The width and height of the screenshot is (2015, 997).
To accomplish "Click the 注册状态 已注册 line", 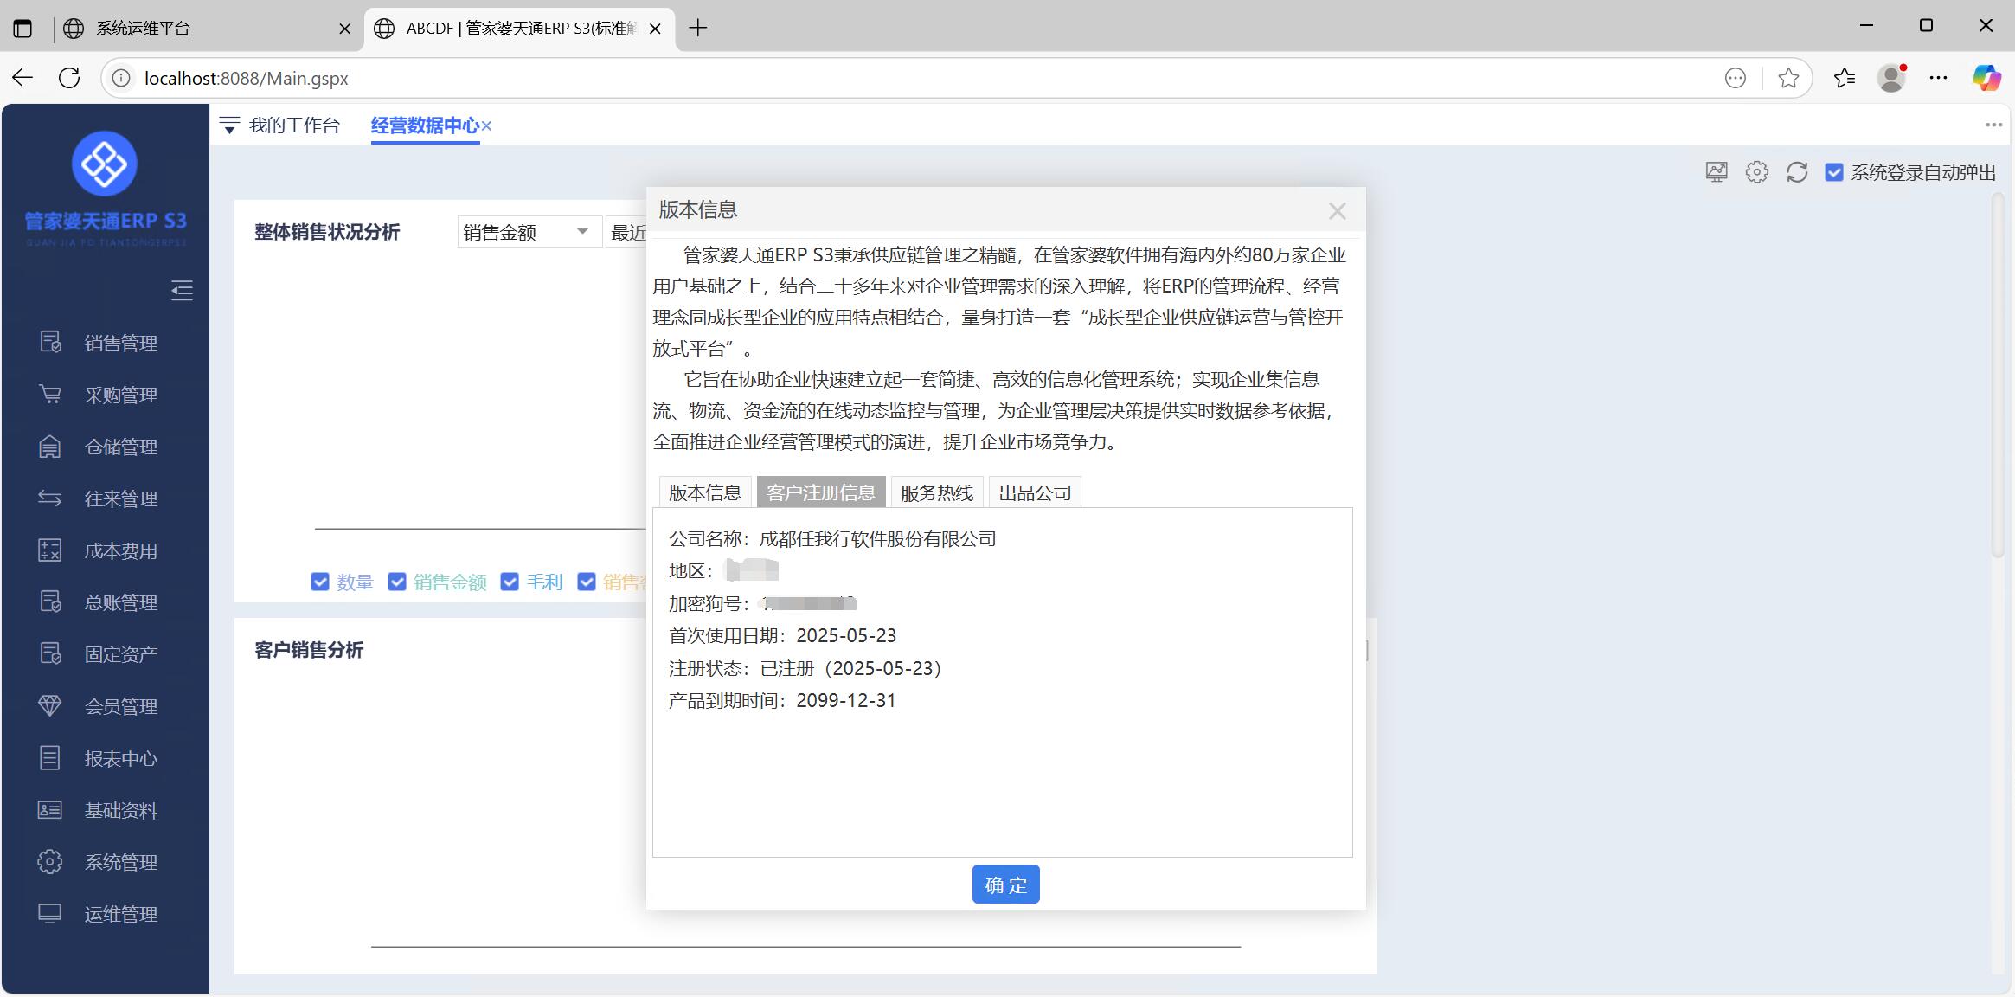I will click(x=805, y=668).
